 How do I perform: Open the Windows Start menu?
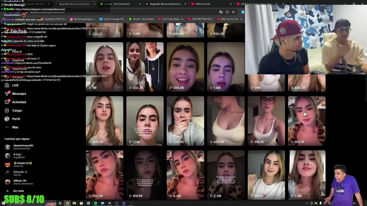click(3, 203)
